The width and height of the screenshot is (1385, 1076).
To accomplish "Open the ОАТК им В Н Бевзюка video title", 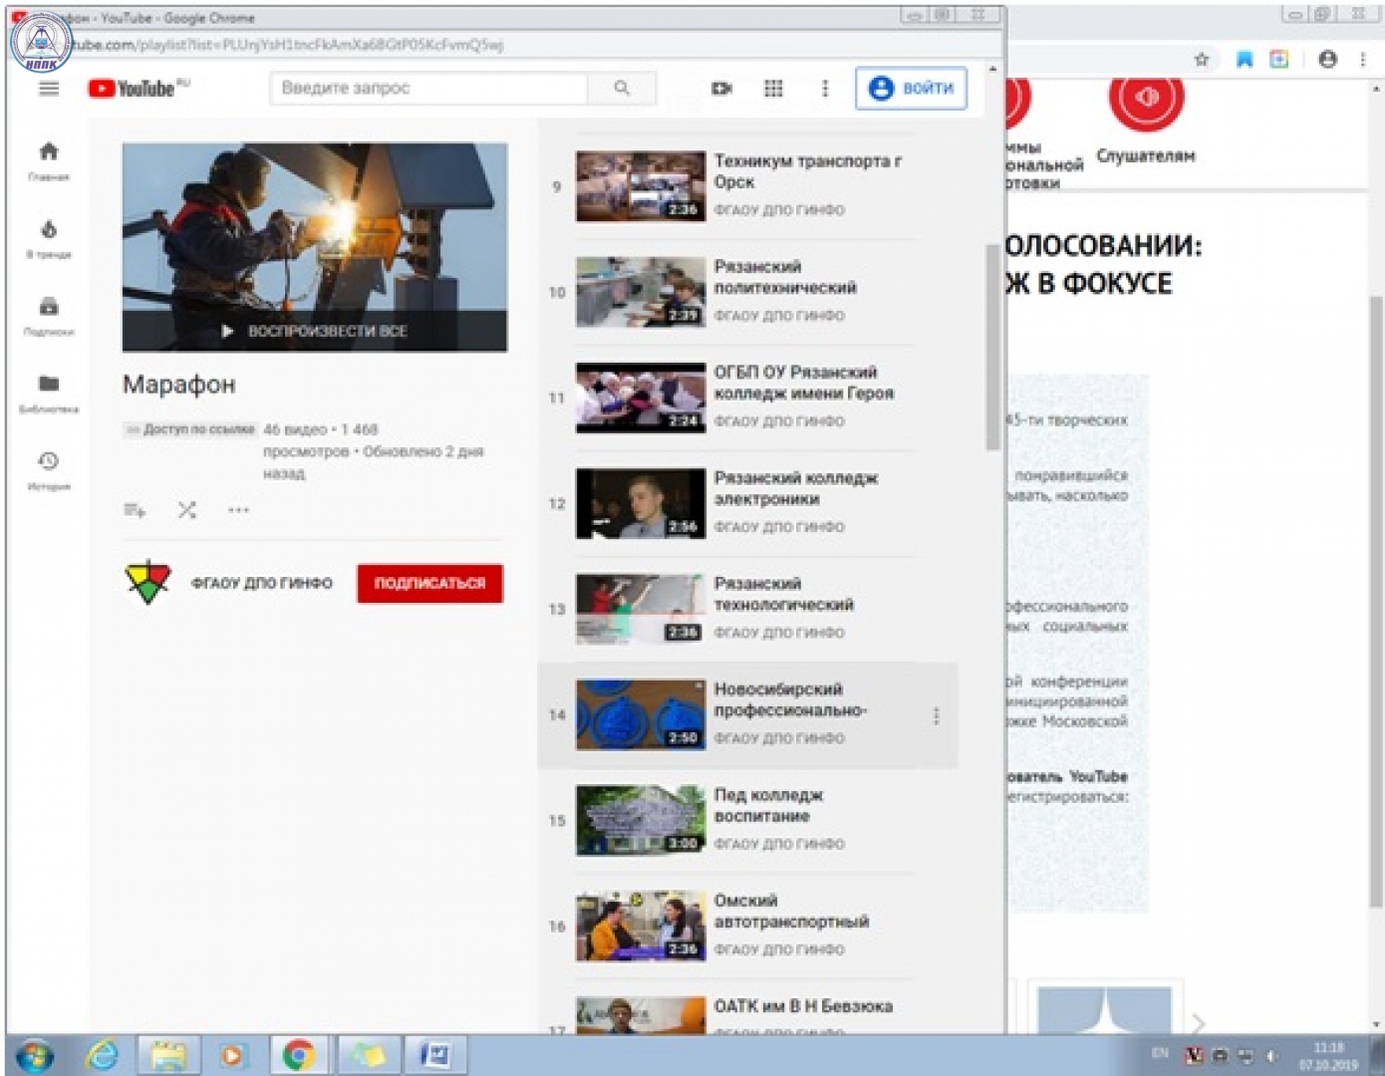I will [x=803, y=1006].
